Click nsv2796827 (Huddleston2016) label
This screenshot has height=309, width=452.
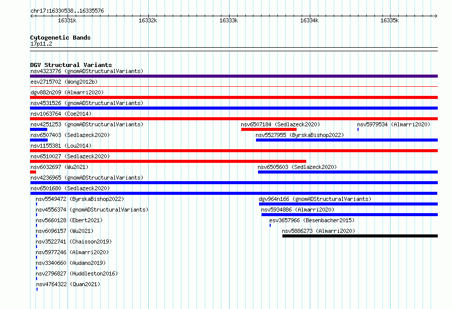77,273
